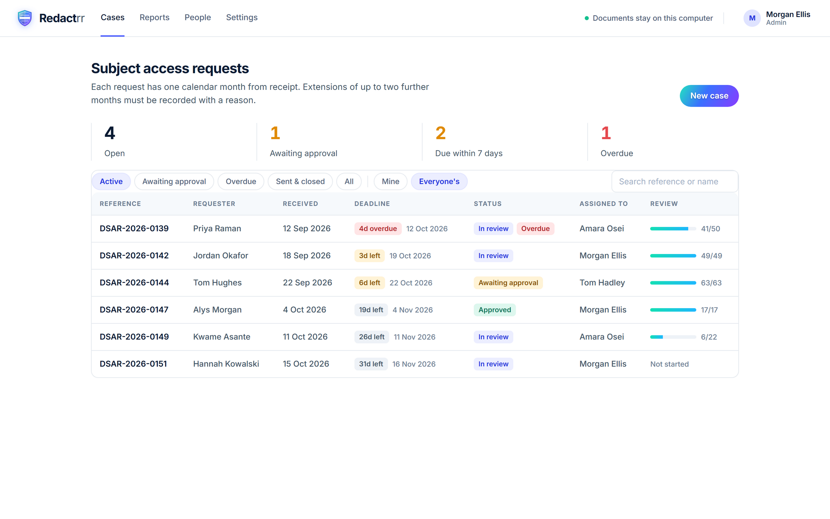Select the Active filter pill

pos(111,181)
